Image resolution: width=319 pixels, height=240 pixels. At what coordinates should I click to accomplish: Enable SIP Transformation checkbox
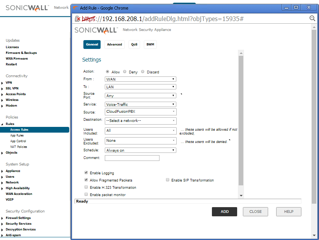(168, 180)
